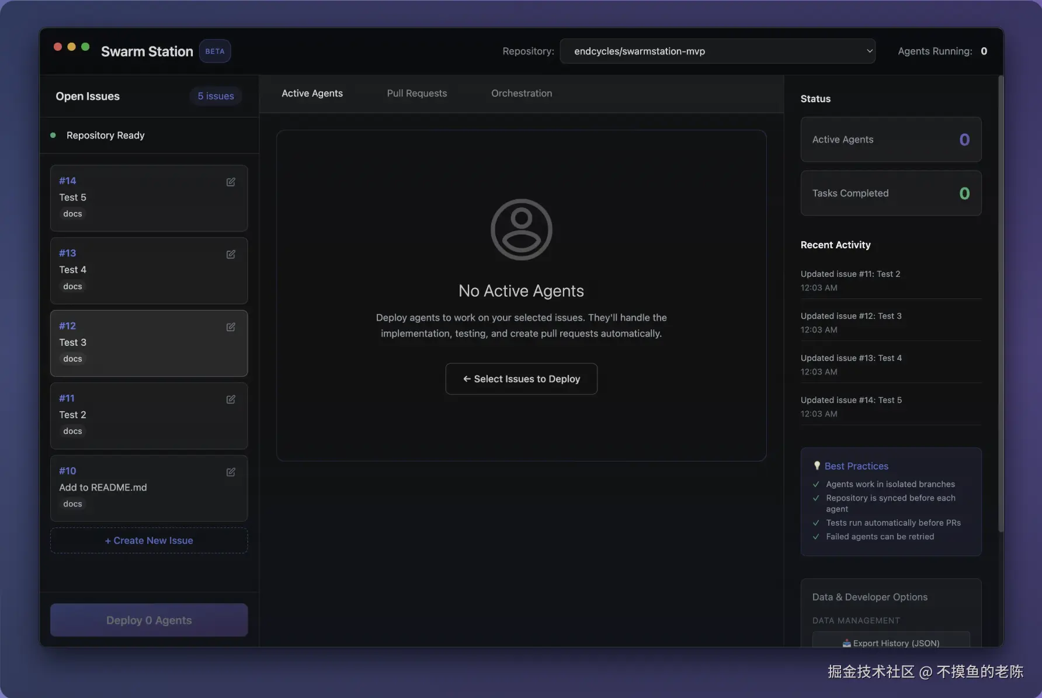Viewport: 1042px width, 698px height.
Task: Click docs label on issue #10
Action: coord(72,503)
